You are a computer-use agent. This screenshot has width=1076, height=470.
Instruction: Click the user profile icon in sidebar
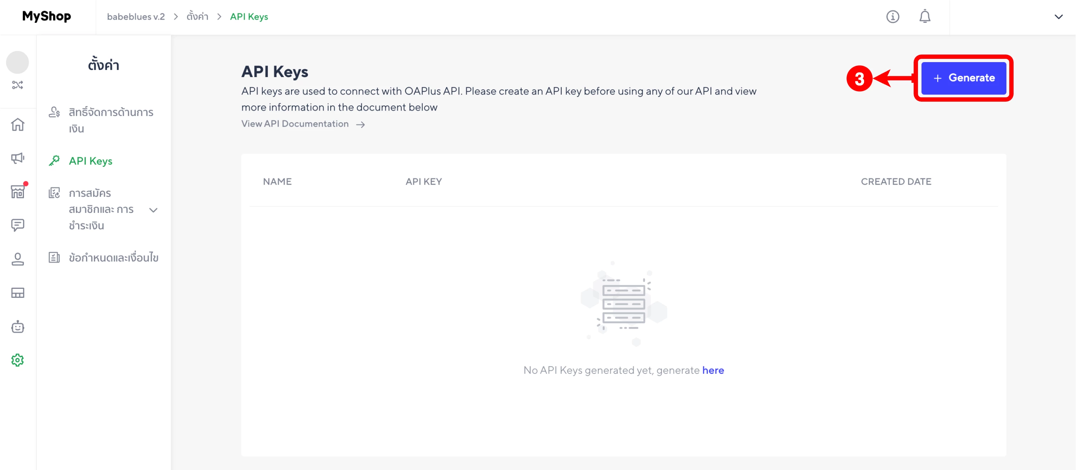[17, 259]
